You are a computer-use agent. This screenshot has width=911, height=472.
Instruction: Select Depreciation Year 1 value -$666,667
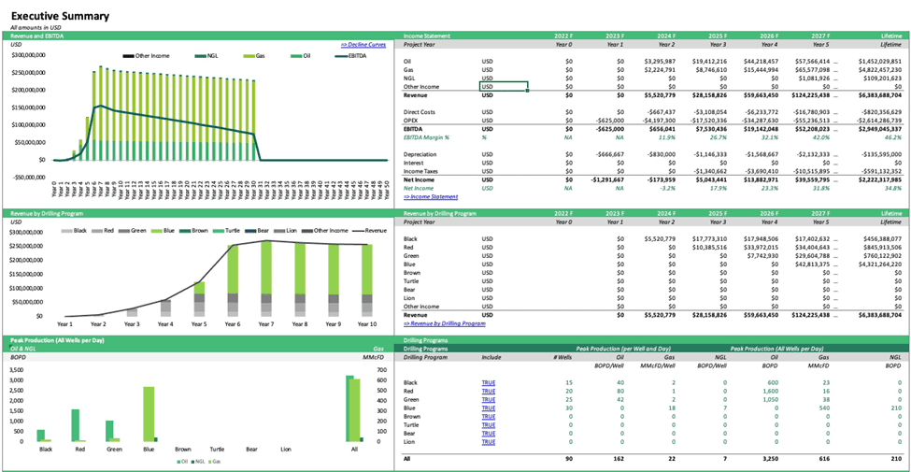pos(610,154)
